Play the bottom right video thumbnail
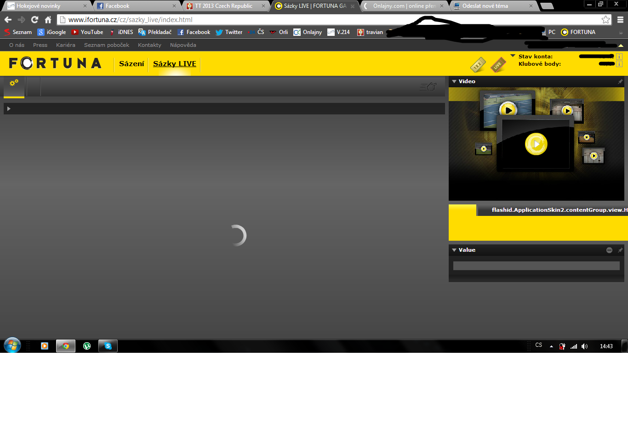The image size is (628, 441). click(594, 156)
